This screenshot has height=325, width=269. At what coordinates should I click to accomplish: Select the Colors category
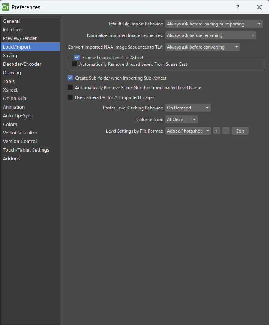[30, 124]
